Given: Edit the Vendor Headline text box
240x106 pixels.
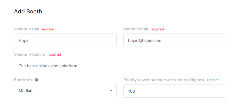Looking at the screenshot, I should pos(120,66).
